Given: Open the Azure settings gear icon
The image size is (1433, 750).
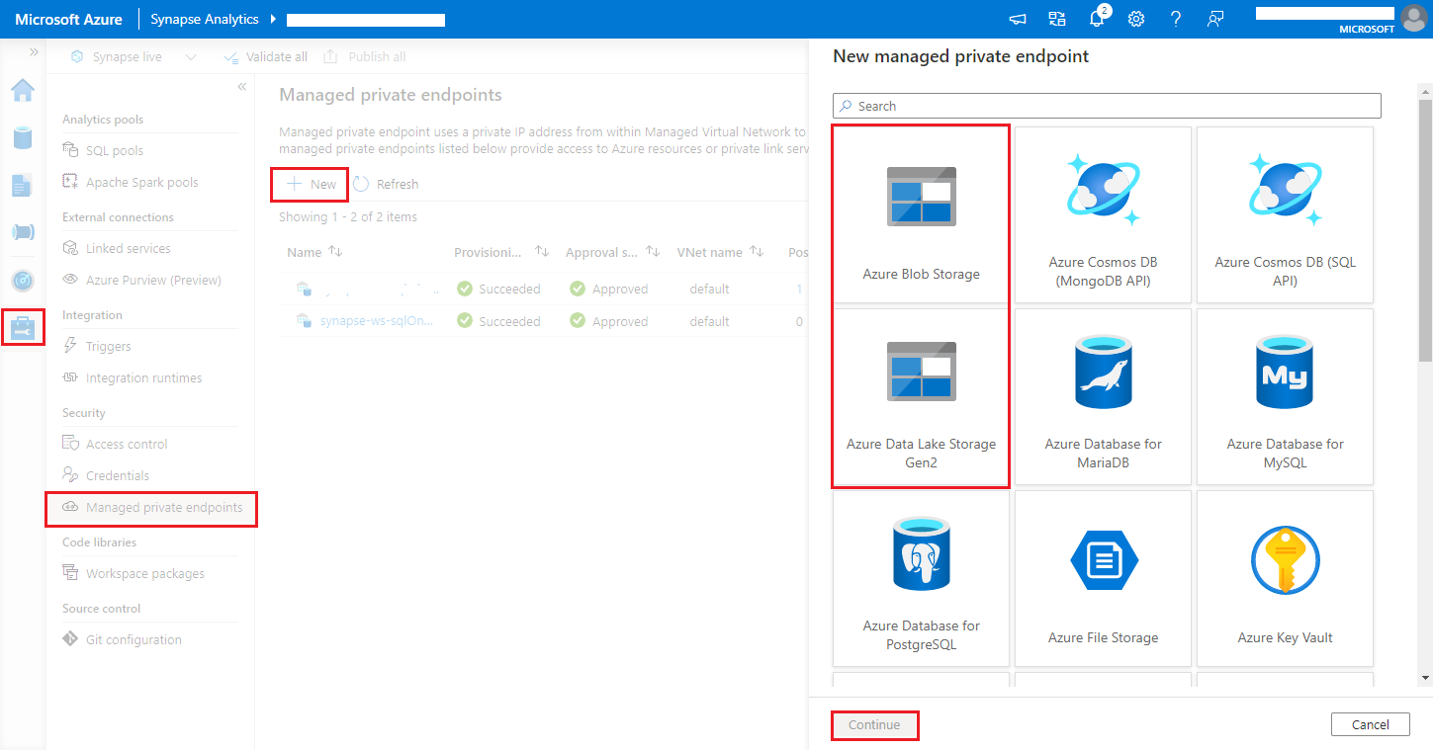Looking at the screenshot, I should click(x=1135, y=18).
